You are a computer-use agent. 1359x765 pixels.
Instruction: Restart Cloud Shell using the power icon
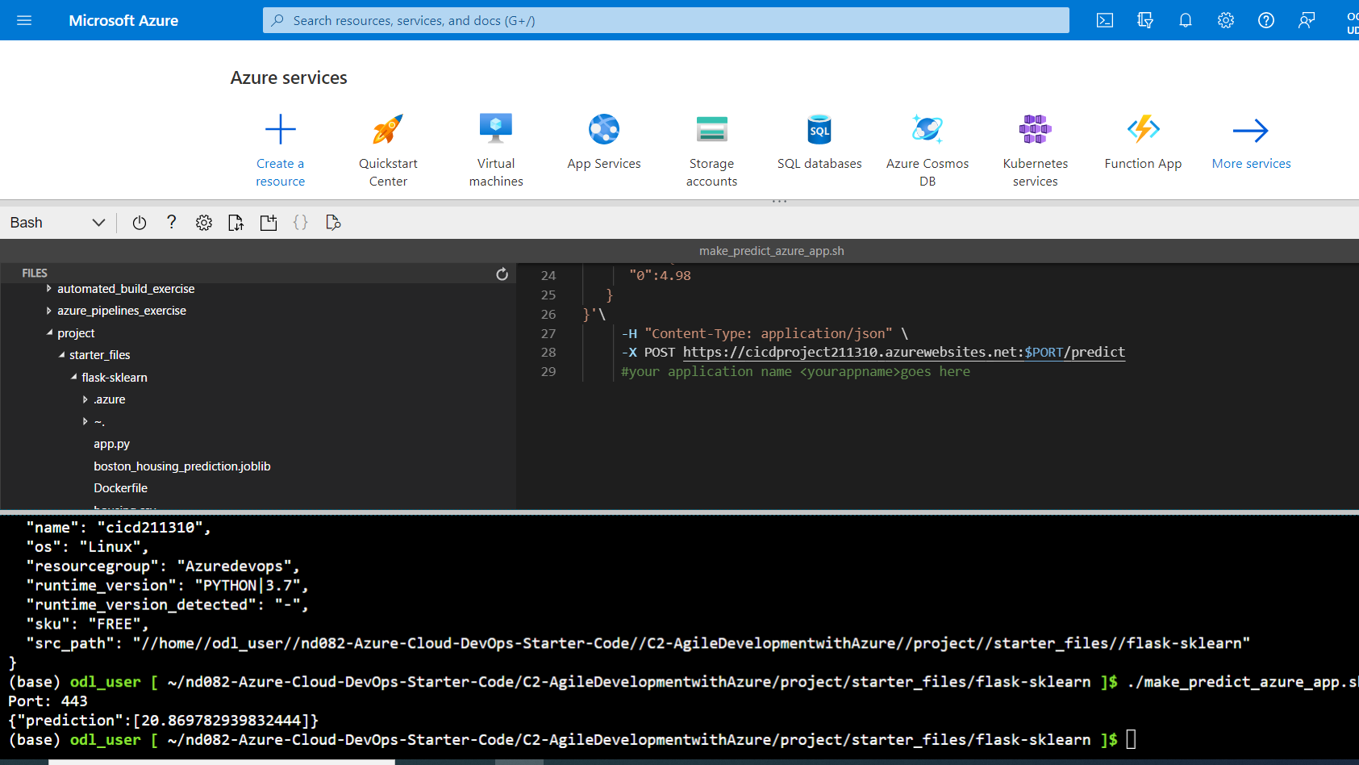click(x=139, y=222)
